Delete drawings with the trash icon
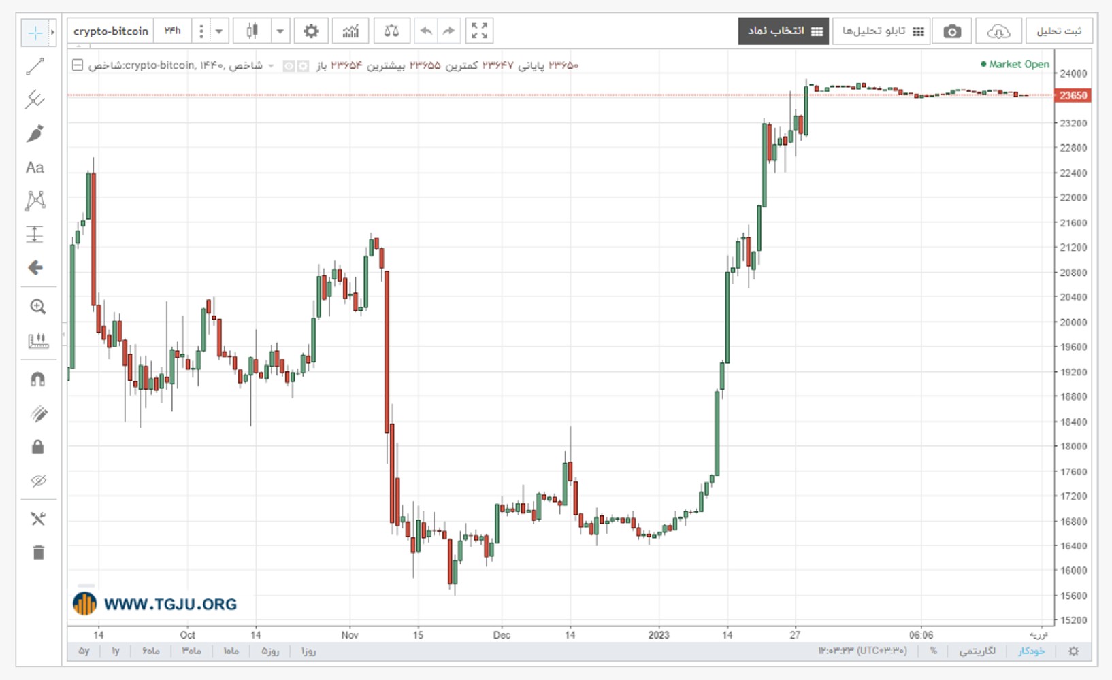 38,552
